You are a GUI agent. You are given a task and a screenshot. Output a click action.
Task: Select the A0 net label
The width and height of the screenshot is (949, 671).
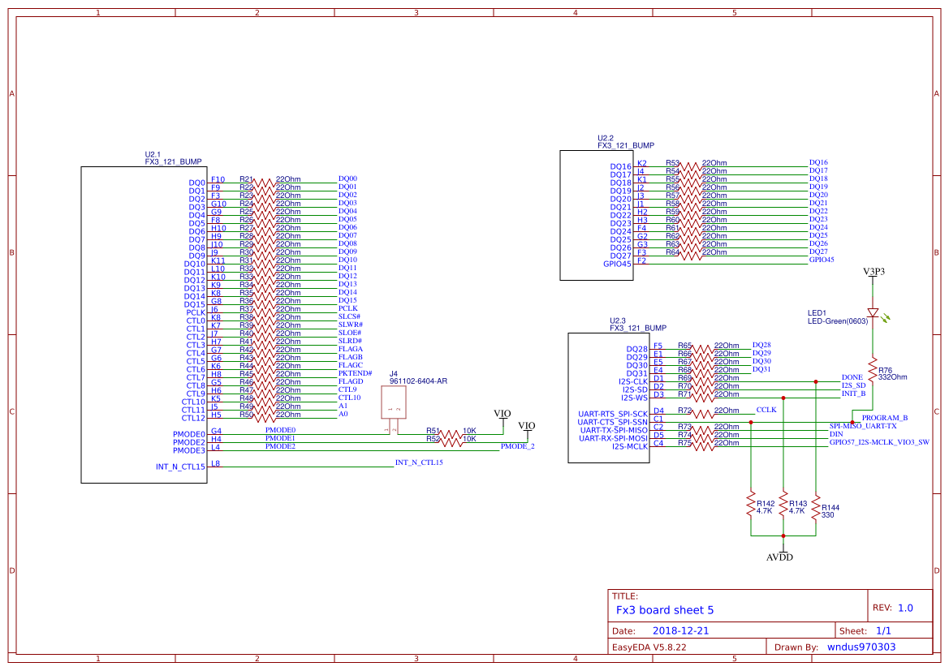pyautogui.click(x=343, y=414)
